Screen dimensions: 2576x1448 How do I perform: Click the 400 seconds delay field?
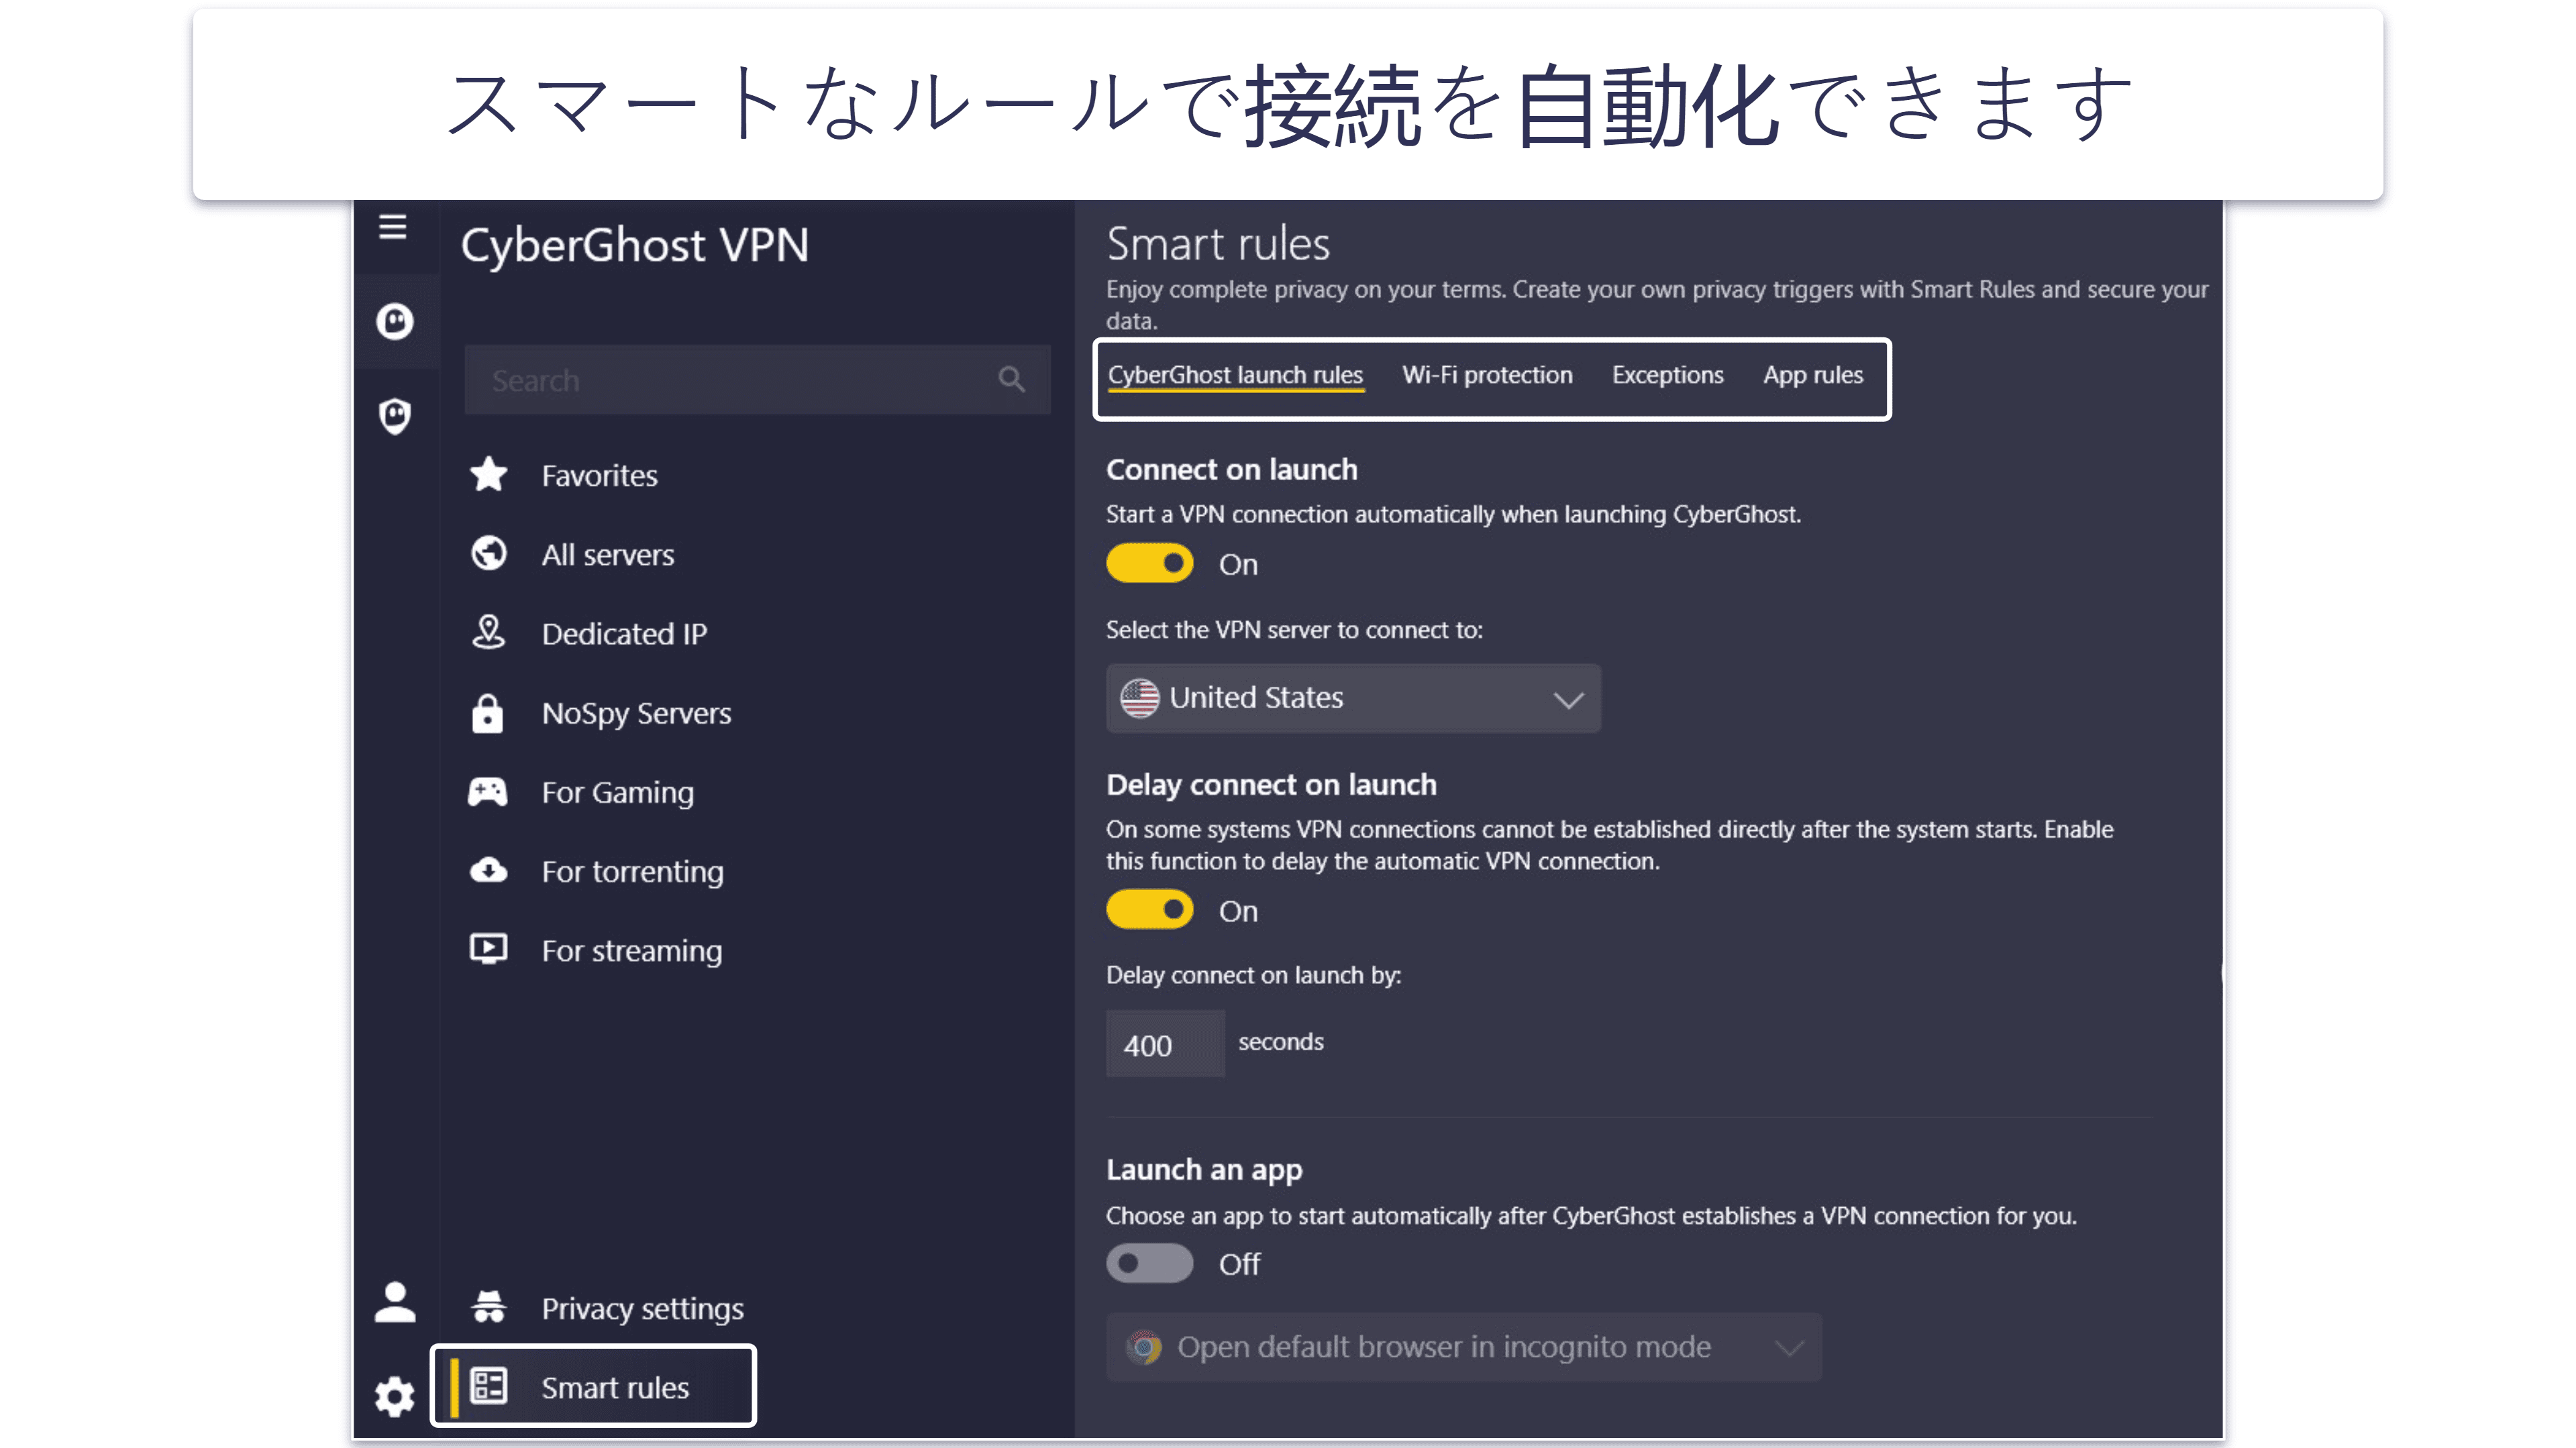pos(1165,1044)
